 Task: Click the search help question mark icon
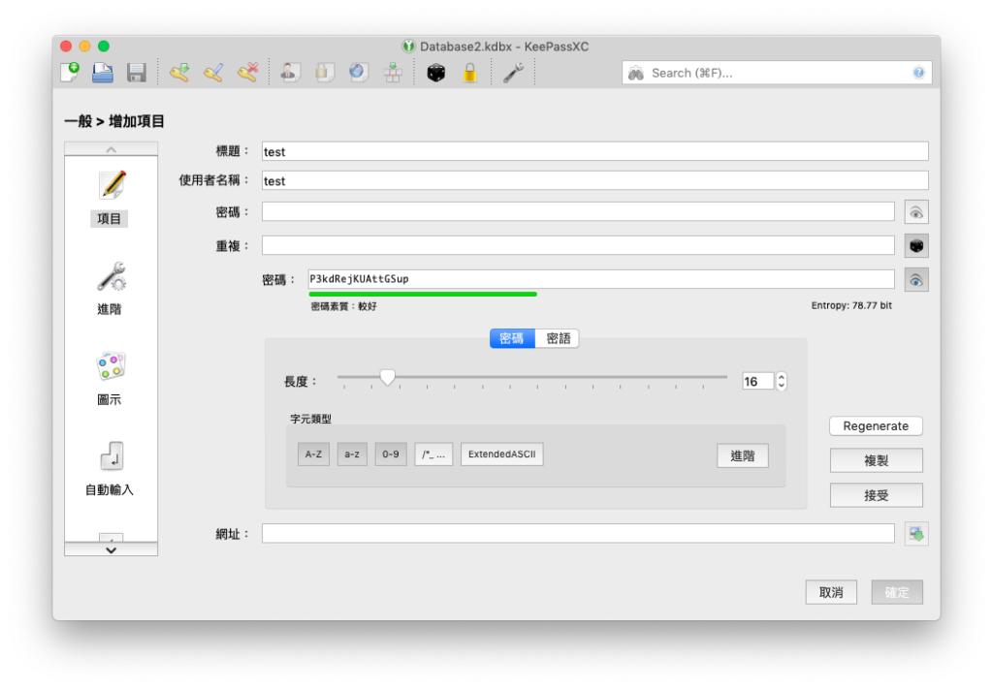coord(918,73)
